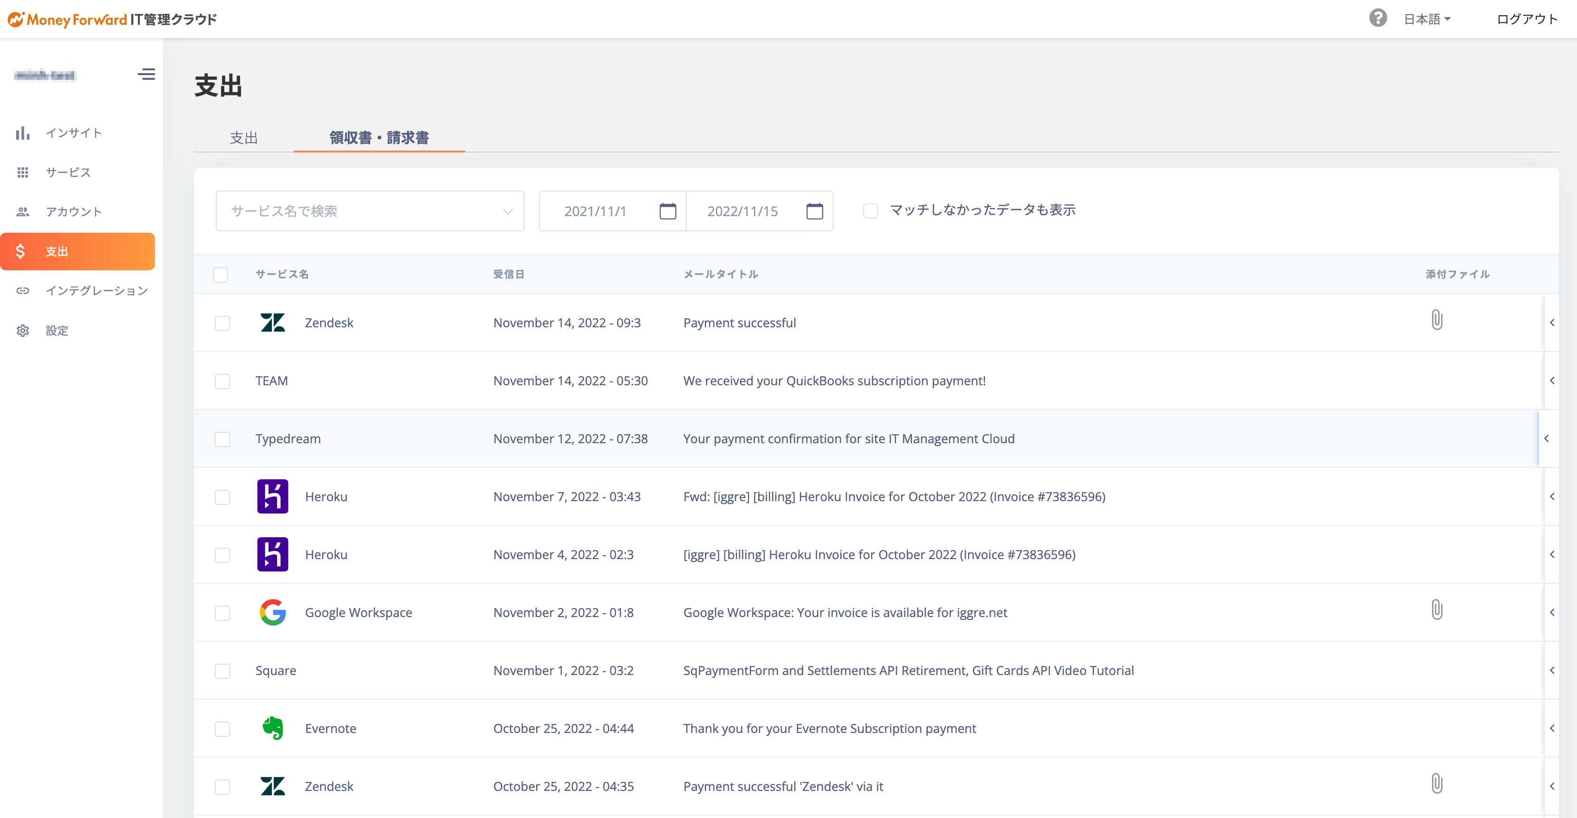Viewport: 1577px width, 818px height.
Task: Click the インテグレーション link icon
Action: 23,291
